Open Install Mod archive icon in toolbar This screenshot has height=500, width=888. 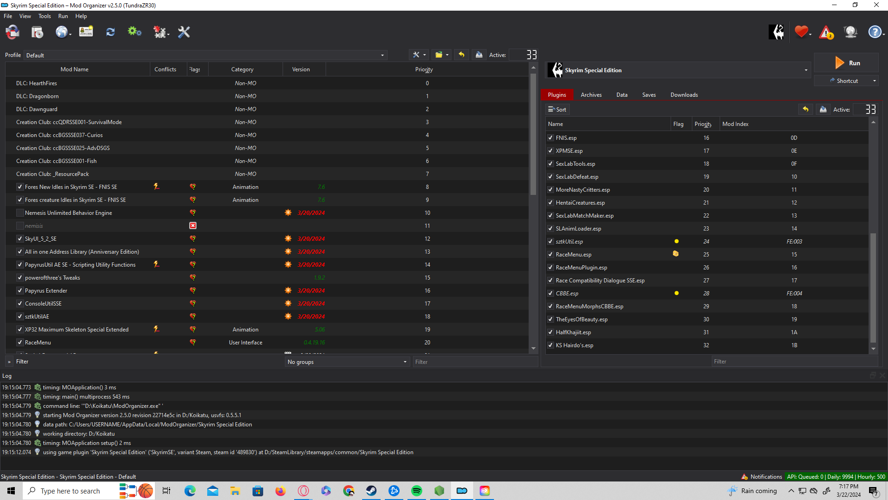tap(37, 32)
